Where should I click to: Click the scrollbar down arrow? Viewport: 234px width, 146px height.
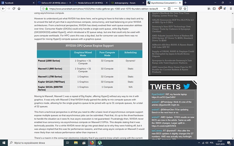233,138
